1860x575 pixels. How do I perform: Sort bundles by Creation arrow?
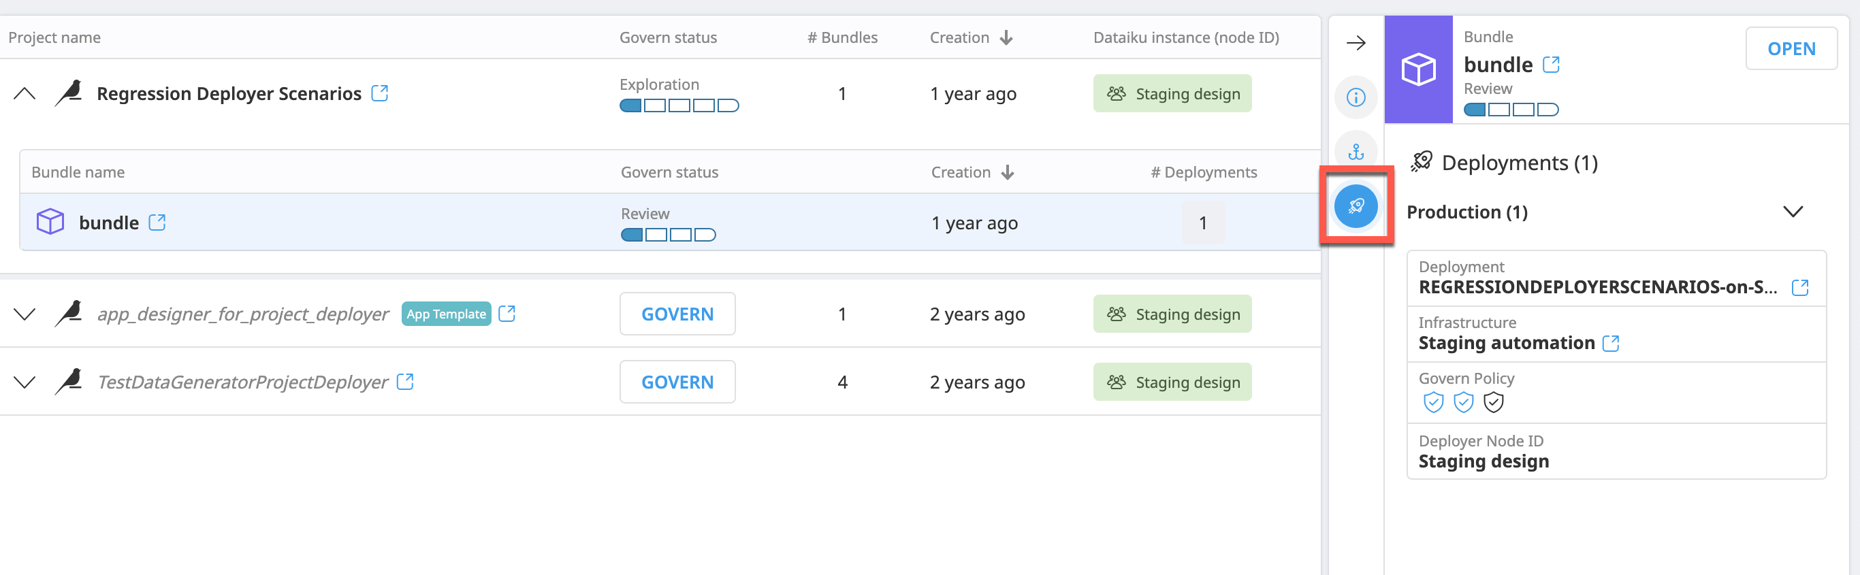1008,172
